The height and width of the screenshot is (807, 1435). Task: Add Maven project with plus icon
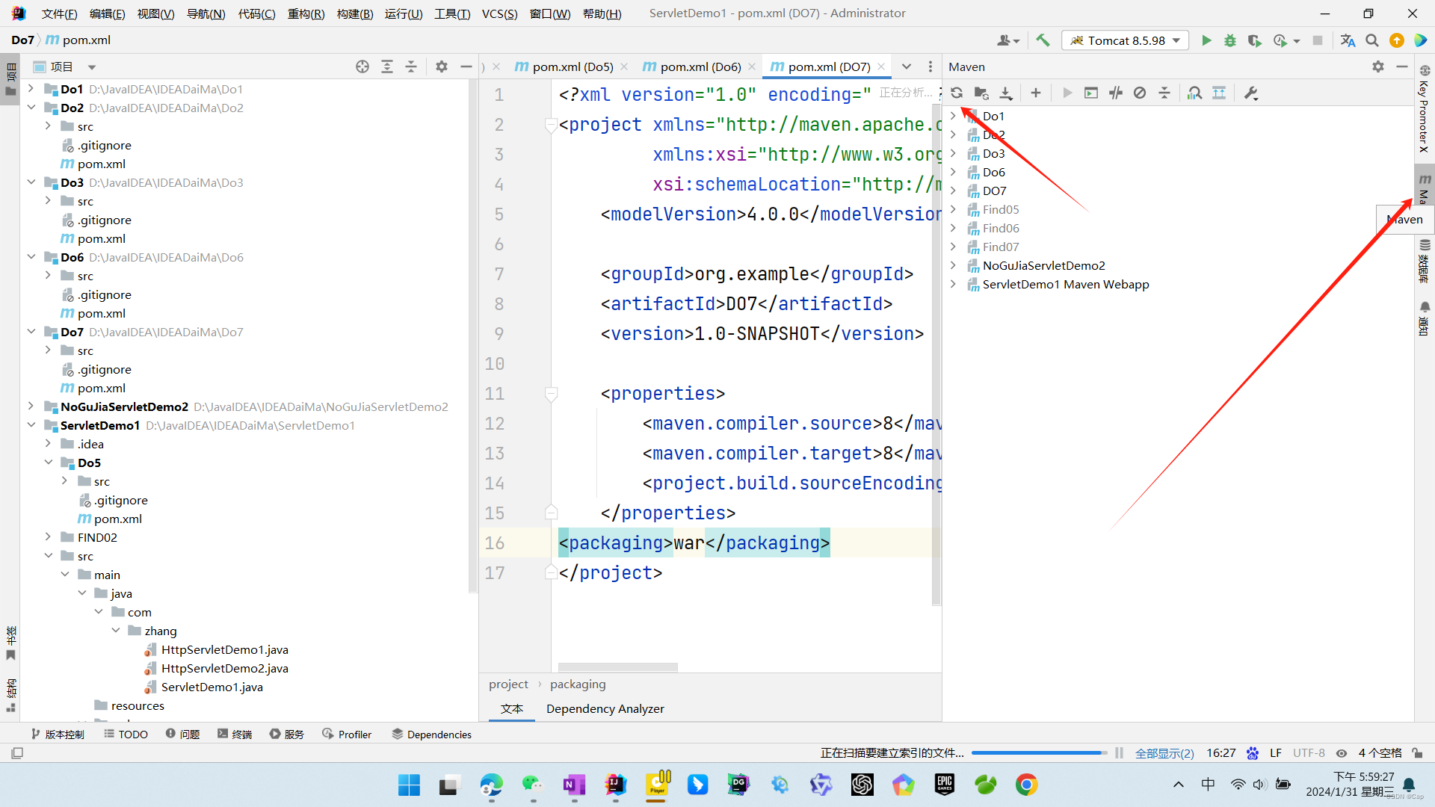[1035, 93]
